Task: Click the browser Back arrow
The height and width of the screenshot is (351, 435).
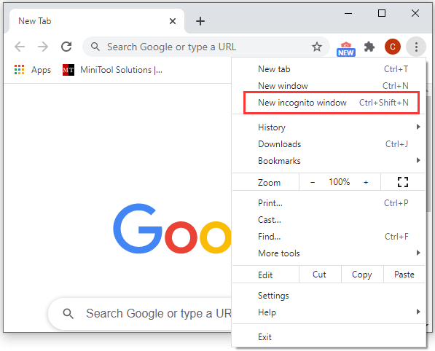Action: point(20,47)
